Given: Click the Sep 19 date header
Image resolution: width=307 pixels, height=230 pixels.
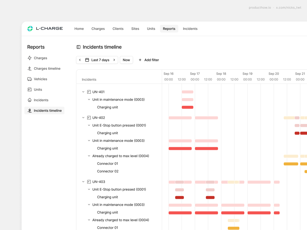Looking at the screenshot, I should (247, 74).
